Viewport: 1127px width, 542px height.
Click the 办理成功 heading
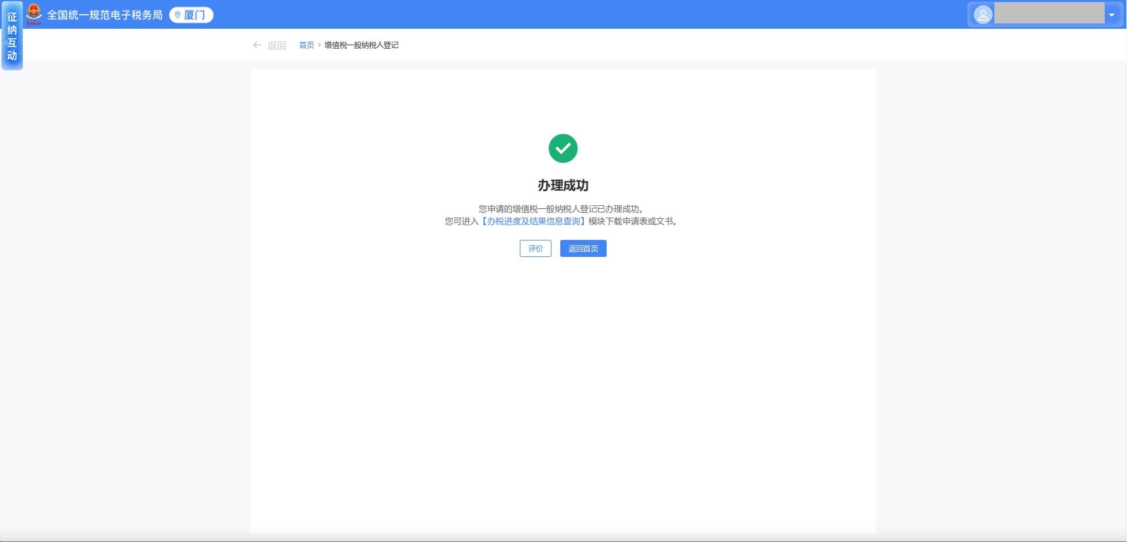coord(563,185)
